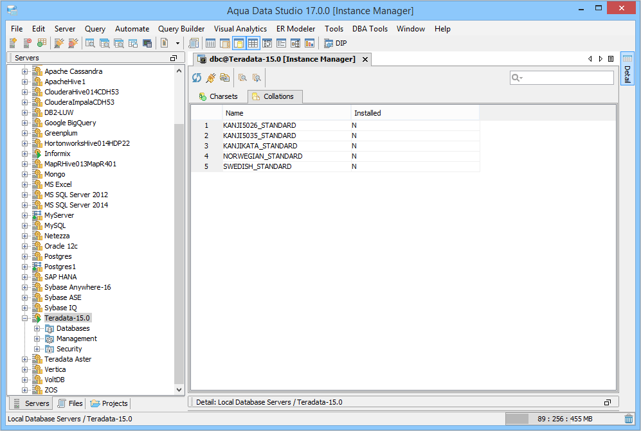Screen dimensions: 641x431
Task: Click the Register Server icon with yellow plus
Action: (13, 43)
